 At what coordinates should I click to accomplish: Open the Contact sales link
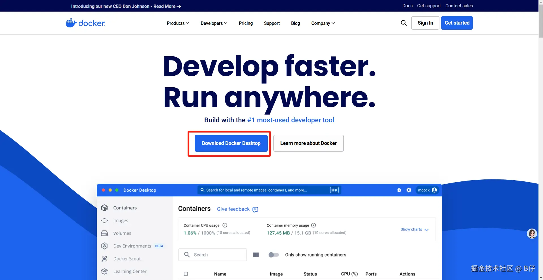point(459,6)
